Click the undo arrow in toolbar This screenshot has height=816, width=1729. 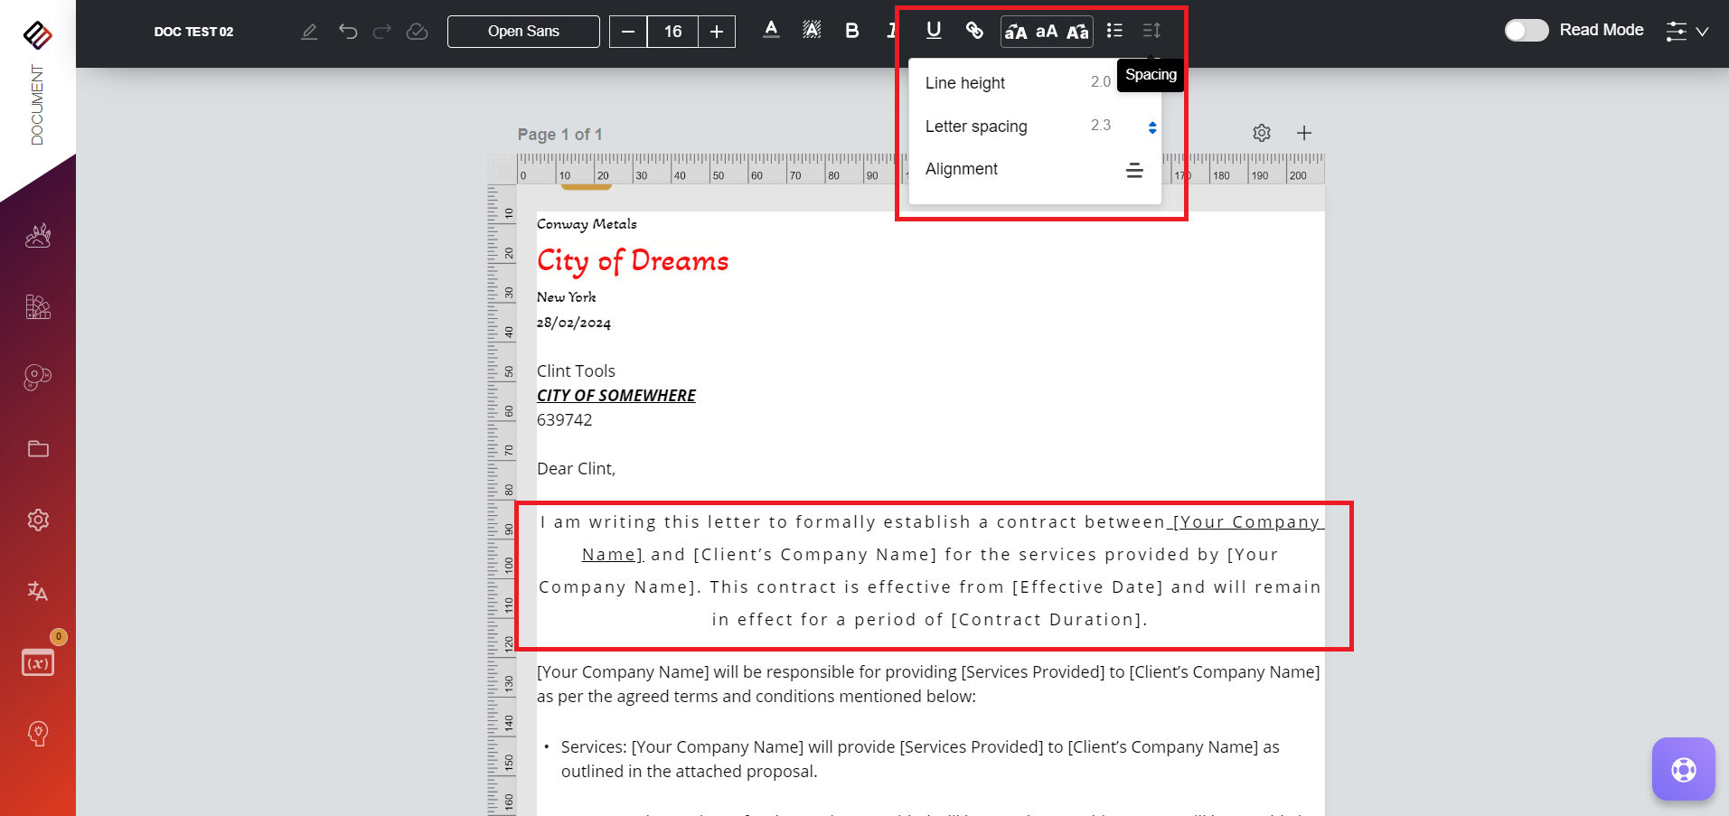tap(348, 32)
